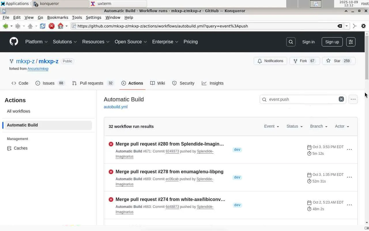Screen dimensions: 369x231
Task: Star the mkxp-z repository
Action: pyautogui.click(x=334, y=61)
